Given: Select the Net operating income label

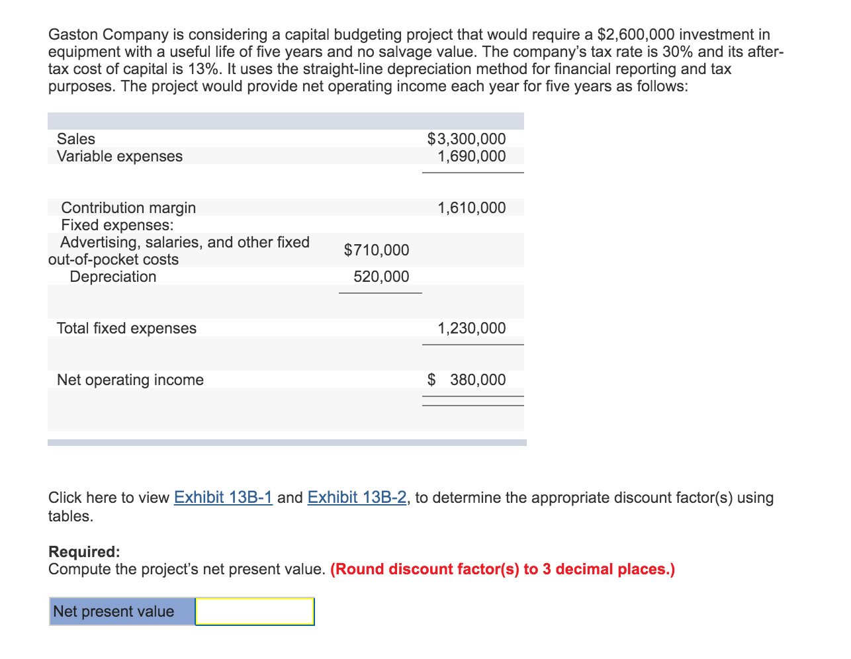Looking at the screenshot, I should pyautogui.click(x=130, y=380).
